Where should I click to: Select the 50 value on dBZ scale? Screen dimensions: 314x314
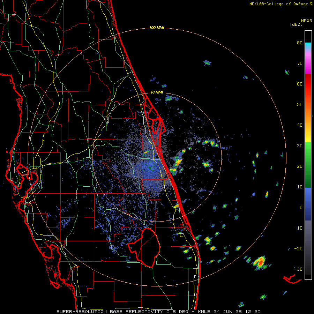(300, 105)
